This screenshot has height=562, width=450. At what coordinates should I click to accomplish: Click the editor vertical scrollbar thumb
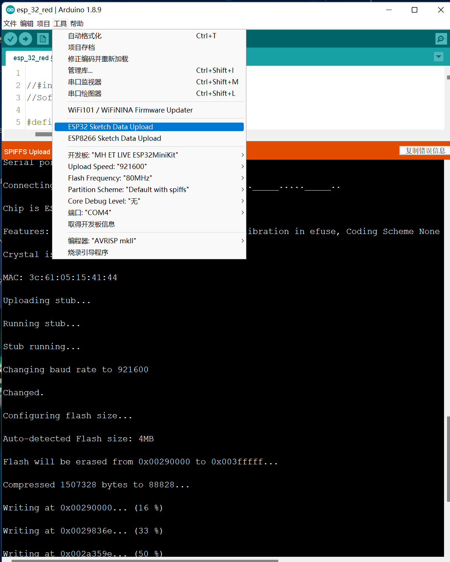[448, 77]
